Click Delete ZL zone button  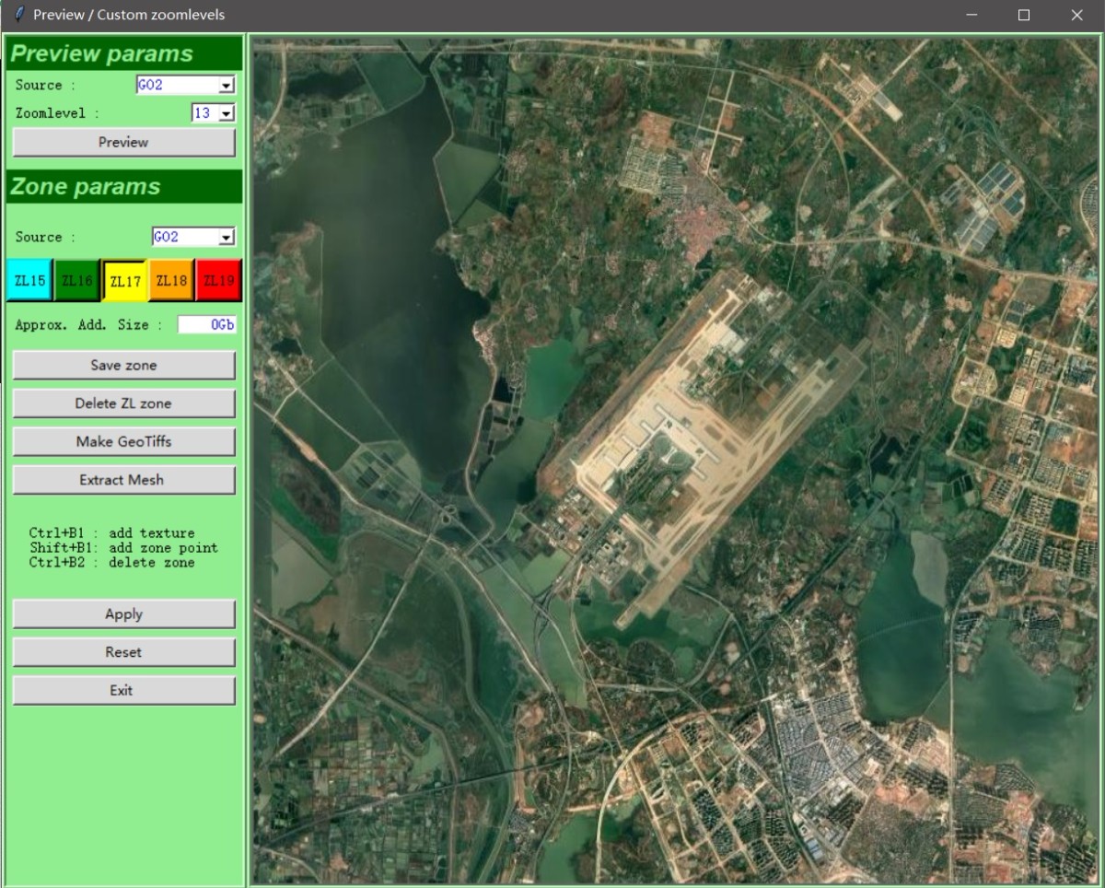pyautogui.click(x=123, y=403)
